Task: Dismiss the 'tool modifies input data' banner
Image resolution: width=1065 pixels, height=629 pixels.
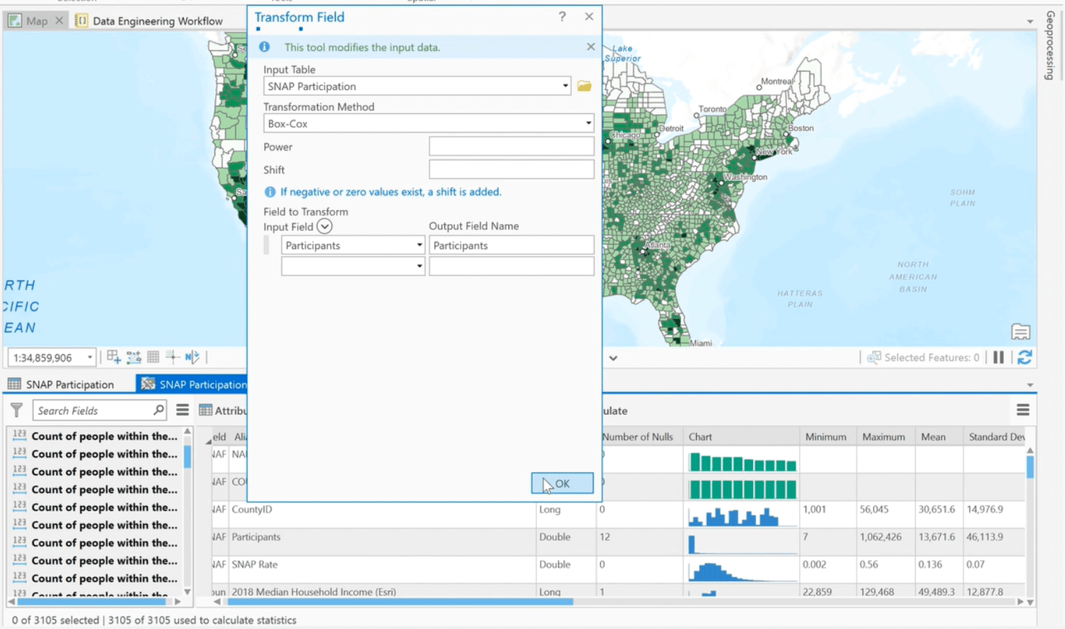Action: pyautogui.click(x=590, y=47)
